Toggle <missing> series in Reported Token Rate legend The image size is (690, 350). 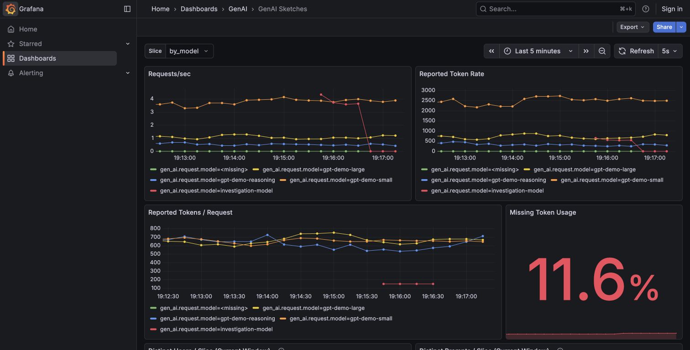coord(475,170)
